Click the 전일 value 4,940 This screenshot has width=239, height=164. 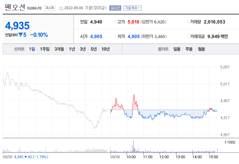(x=96, y=22)
